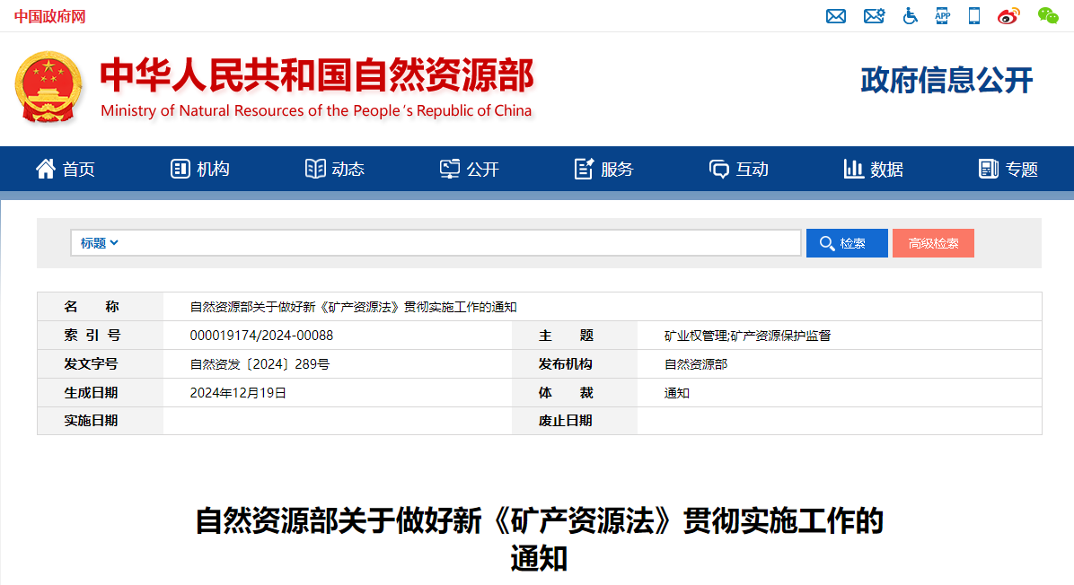1074x585 pixels.
Task: Click the mobile version icon
Action: [973, 15]
